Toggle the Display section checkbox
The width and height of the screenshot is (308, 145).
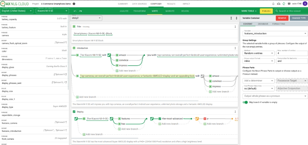click(74, 111)
